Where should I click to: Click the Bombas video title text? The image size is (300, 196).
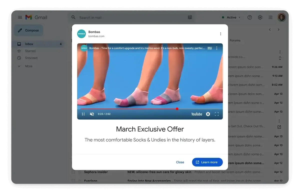click(147, 48)
